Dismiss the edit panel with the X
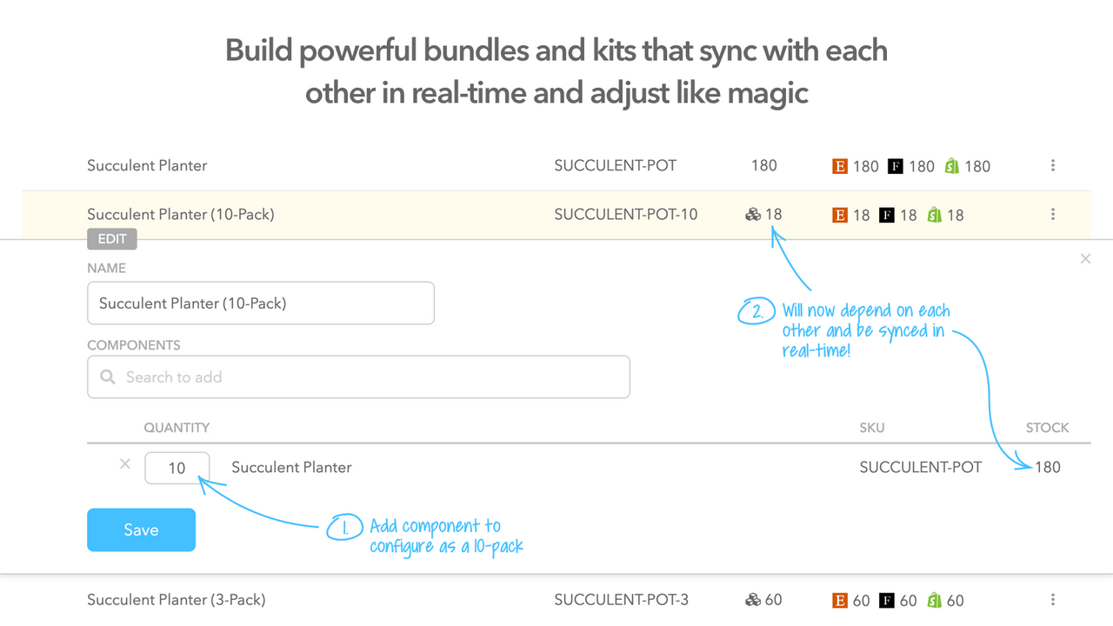This screenshot has width=1113, height=626. (x=1085, y=258)
